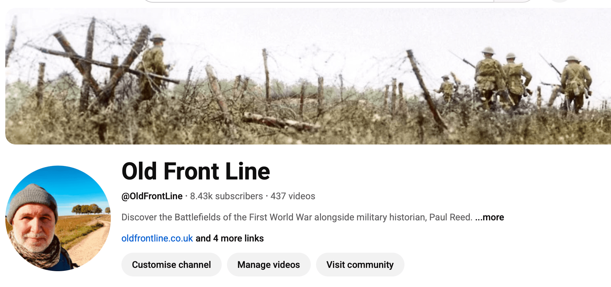611x287 pixels.
Task: Select the @OldFrontLine channel handle
Action: point(152,196)
